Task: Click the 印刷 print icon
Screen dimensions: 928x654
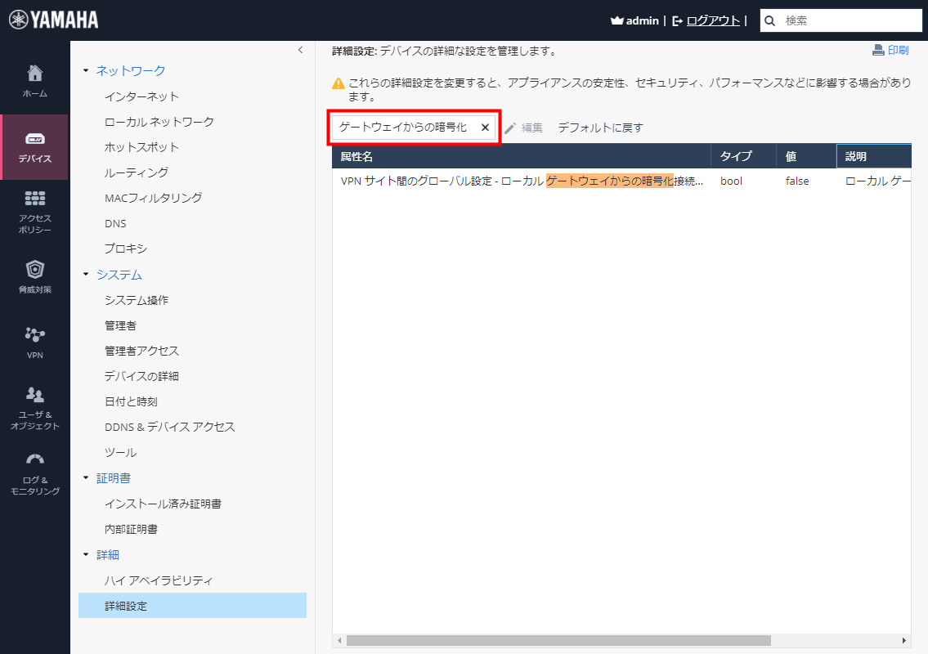Action: pos(877,49)
